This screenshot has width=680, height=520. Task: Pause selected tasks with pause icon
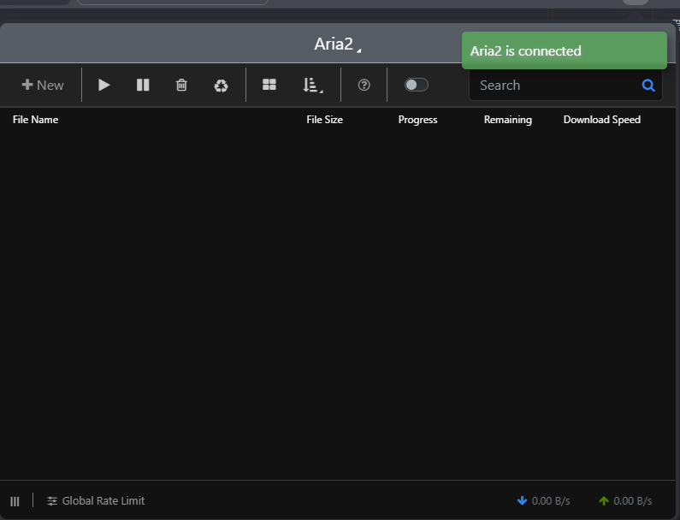pos(143,85)
